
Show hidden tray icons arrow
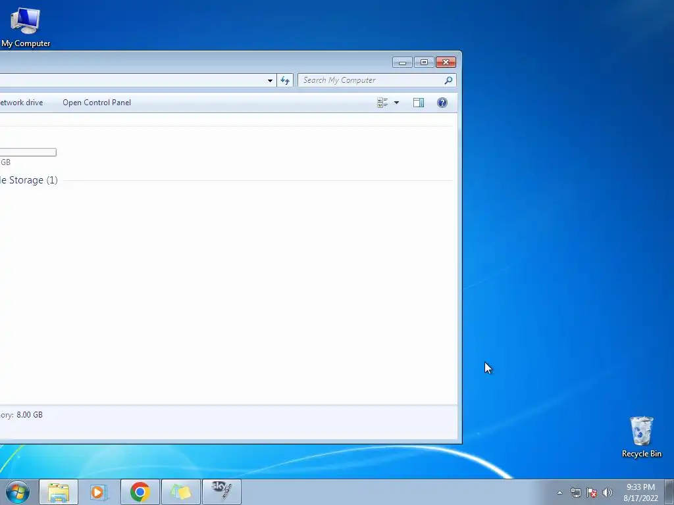[559, 493]
